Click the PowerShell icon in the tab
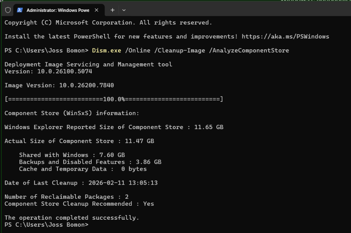This screenshot has width=351, height=233. pos(20,10)
